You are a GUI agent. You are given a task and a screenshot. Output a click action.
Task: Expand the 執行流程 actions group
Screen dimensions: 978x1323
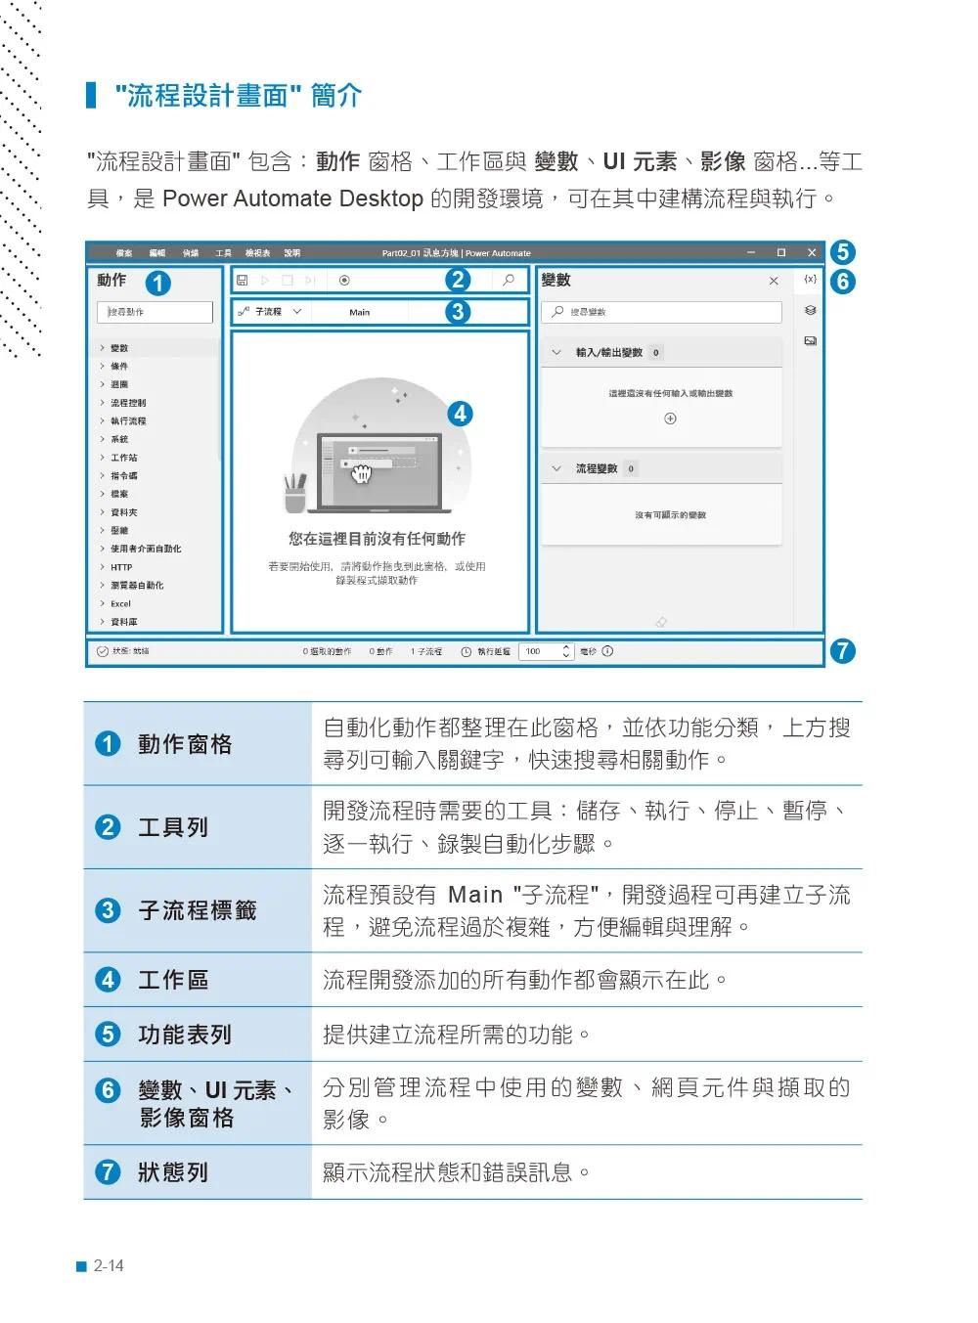coord(102,420)
